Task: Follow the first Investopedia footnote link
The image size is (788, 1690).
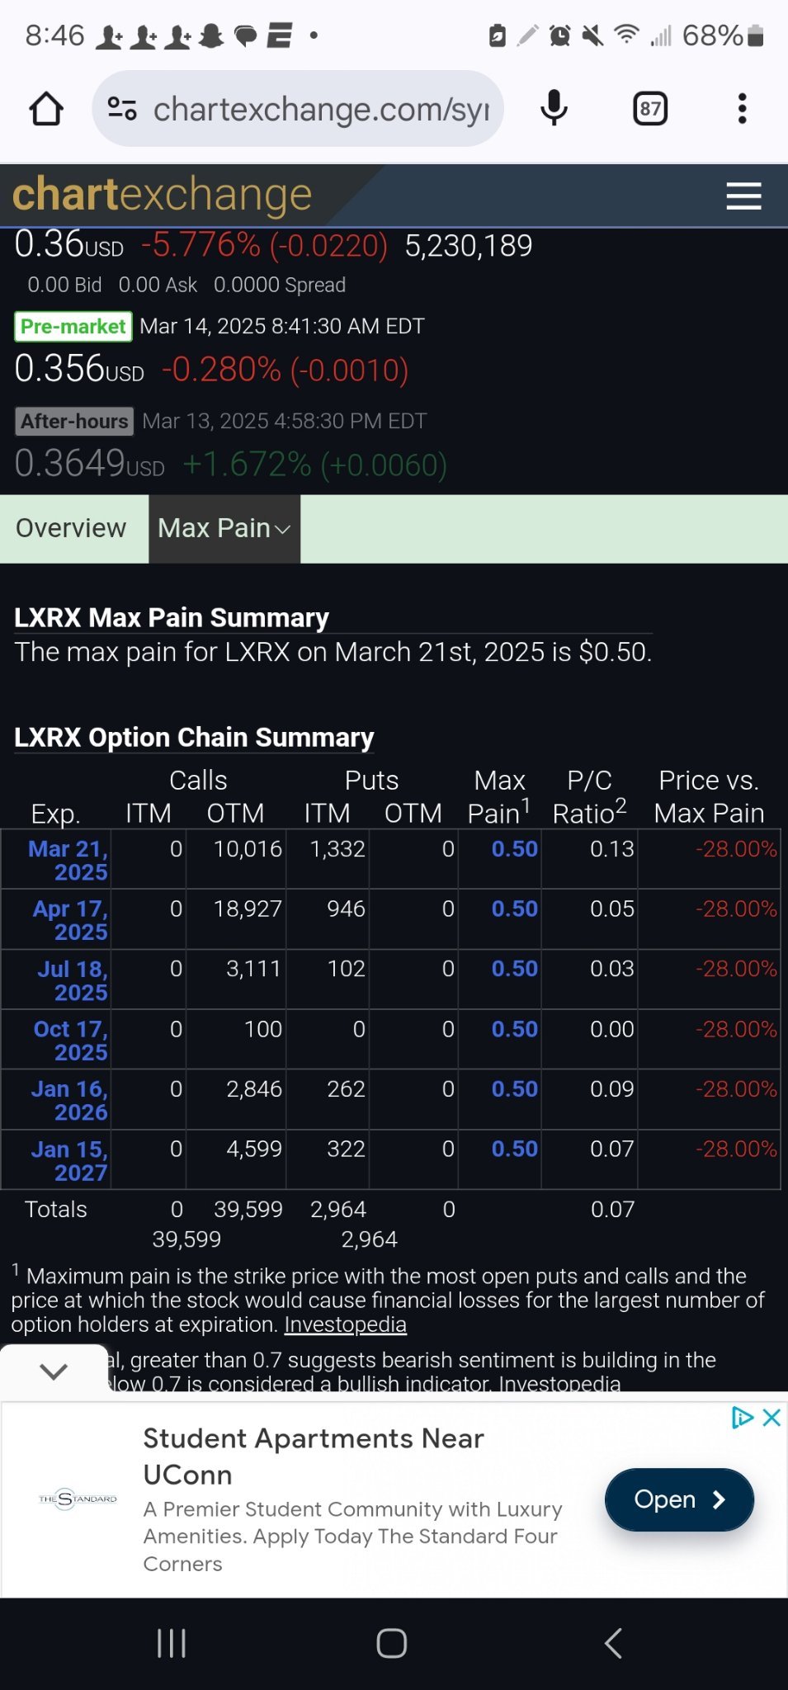Action: pyautogui.click(x=345, y=1324)
